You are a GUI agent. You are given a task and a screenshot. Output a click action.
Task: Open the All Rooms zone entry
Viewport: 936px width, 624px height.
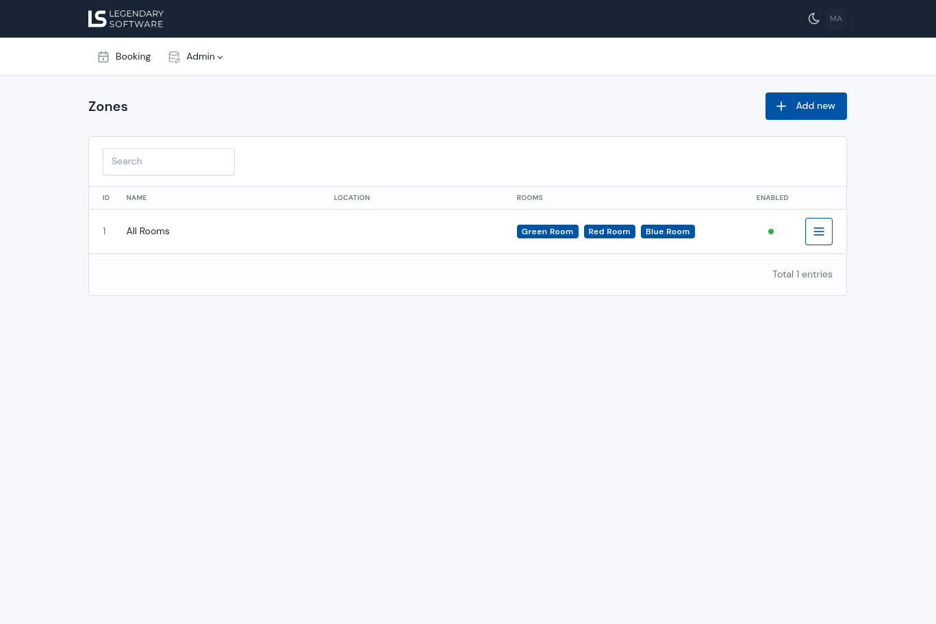[x=148, y=232]
